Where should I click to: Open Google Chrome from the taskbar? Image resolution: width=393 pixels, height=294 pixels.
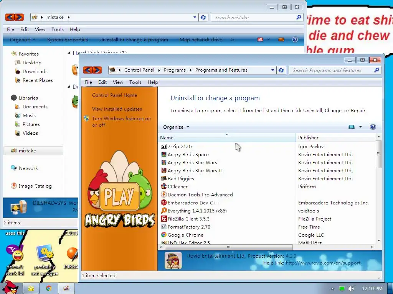pyautogui.click(x=48, y=288)
